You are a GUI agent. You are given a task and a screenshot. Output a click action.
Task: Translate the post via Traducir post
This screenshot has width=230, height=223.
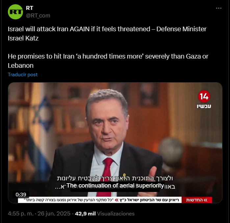tap(23, 75)
